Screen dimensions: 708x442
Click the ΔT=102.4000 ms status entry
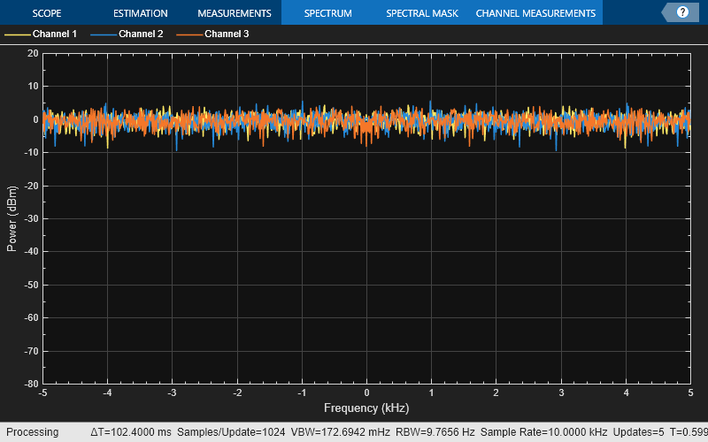(131, 432)
